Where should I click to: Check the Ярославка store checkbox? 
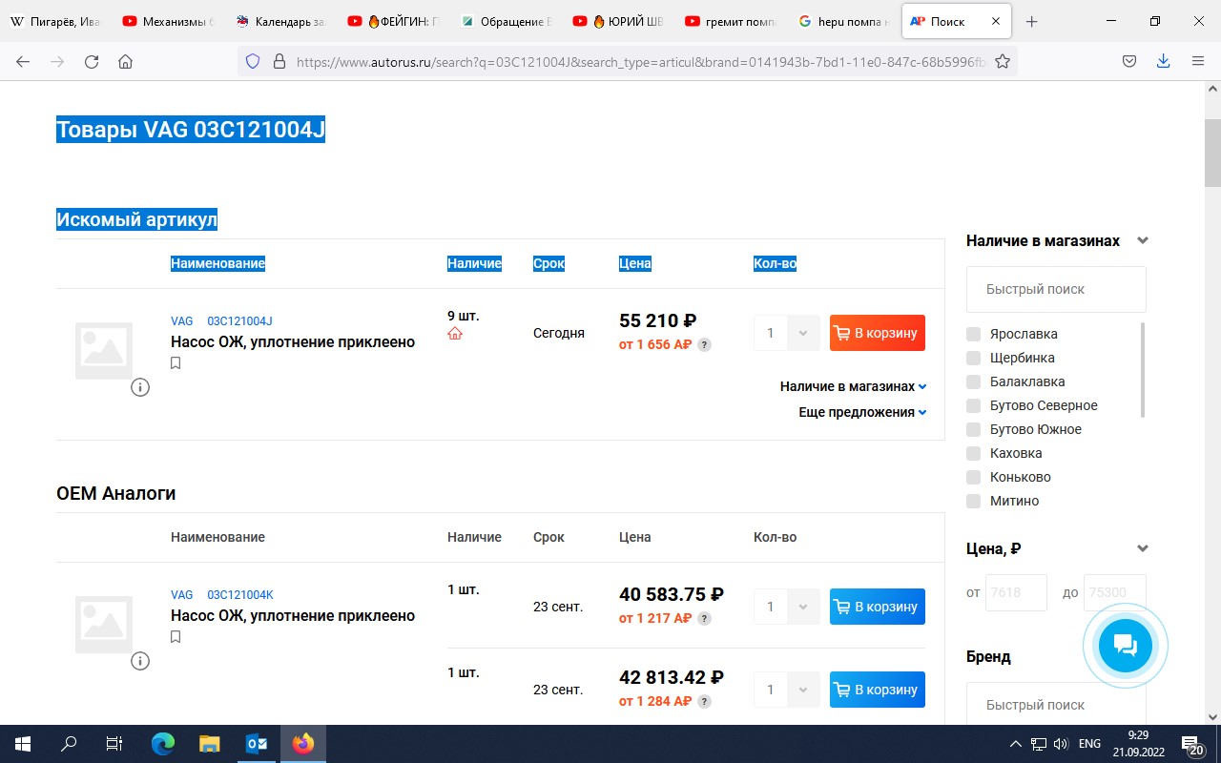(973, 334)
